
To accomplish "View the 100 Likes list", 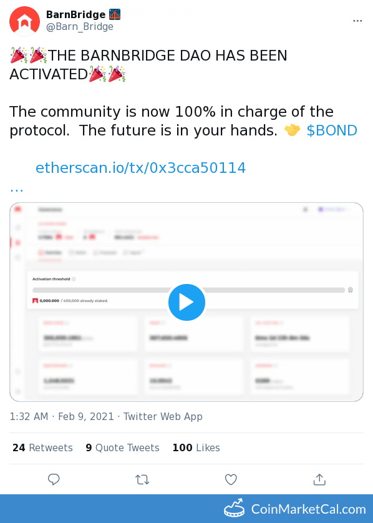I will point(196,447).
